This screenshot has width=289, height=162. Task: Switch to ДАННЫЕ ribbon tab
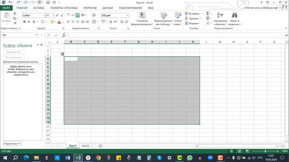pyautogui.click(x=107, y=8)
